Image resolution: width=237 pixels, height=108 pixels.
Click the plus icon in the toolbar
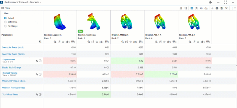212,8
